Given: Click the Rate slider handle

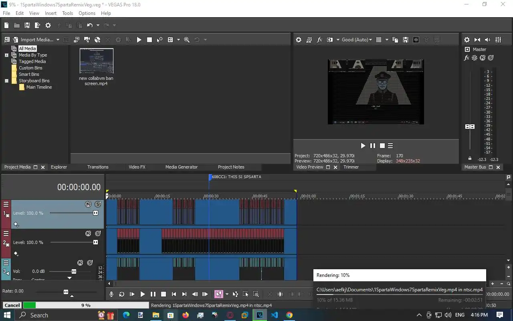Looking at the screenshot, I should click(66, 292).
